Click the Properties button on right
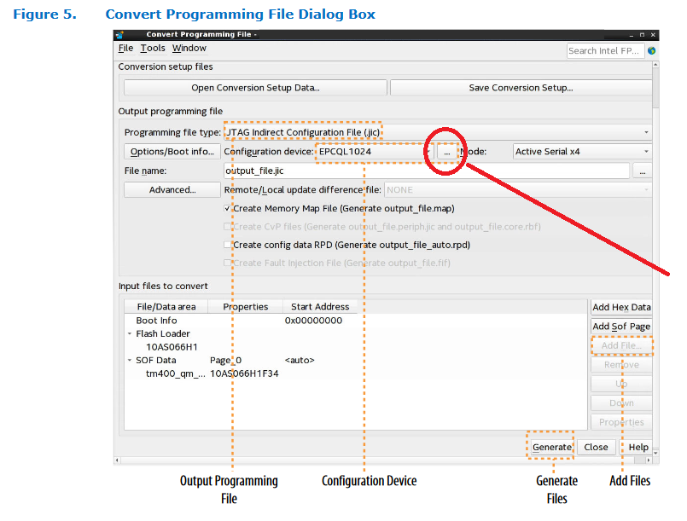Image resolution: width=687 pixels, height=521 pixels. point(621,422)
